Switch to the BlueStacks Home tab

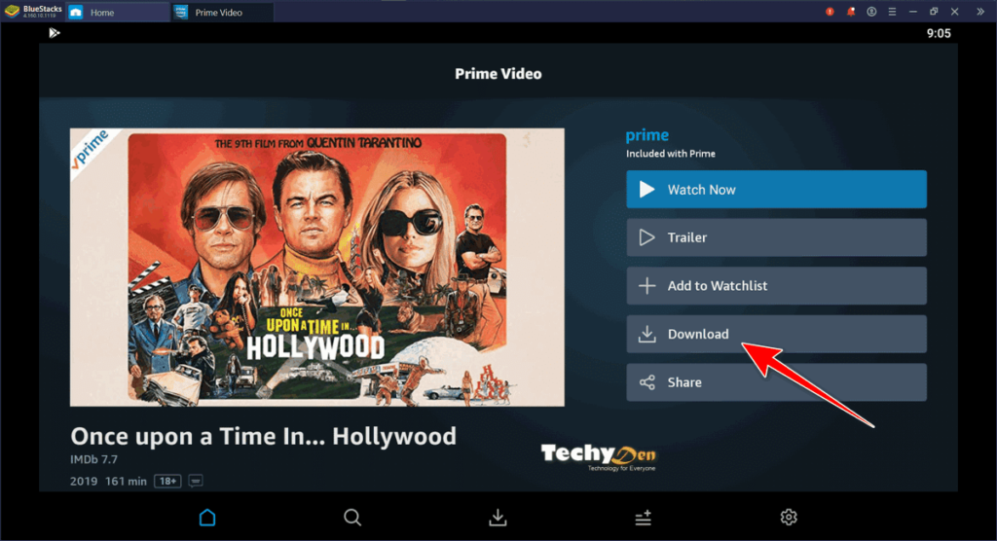tap(118, 12)
